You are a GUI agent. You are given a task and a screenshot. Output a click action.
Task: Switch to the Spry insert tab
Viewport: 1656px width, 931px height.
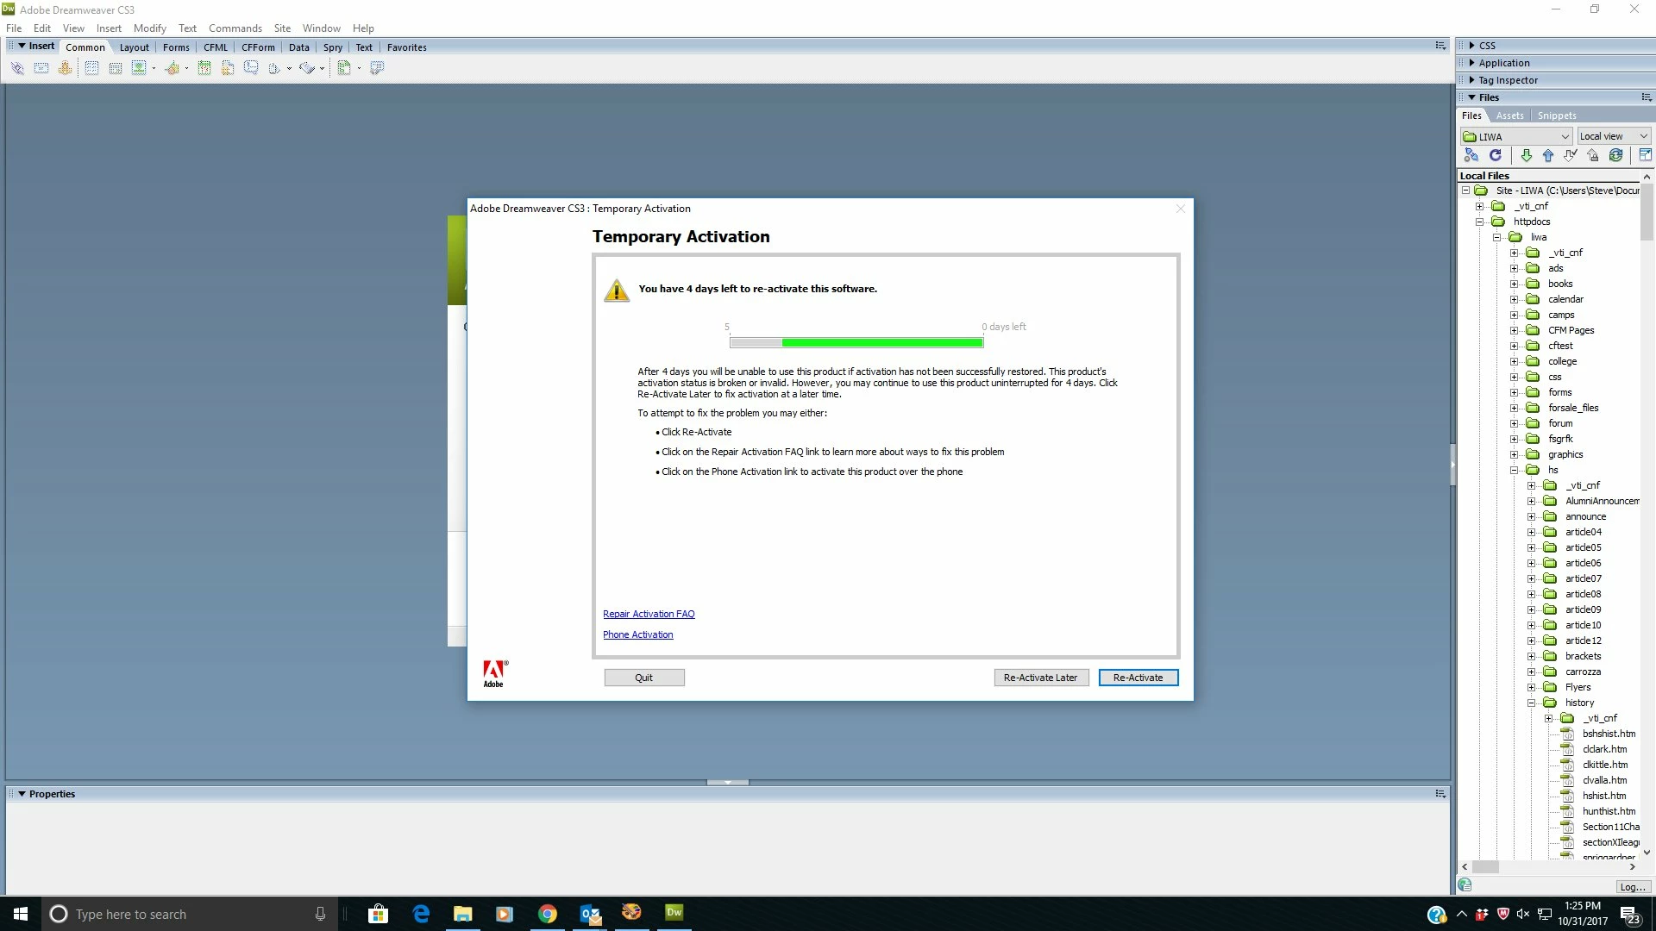332,47
